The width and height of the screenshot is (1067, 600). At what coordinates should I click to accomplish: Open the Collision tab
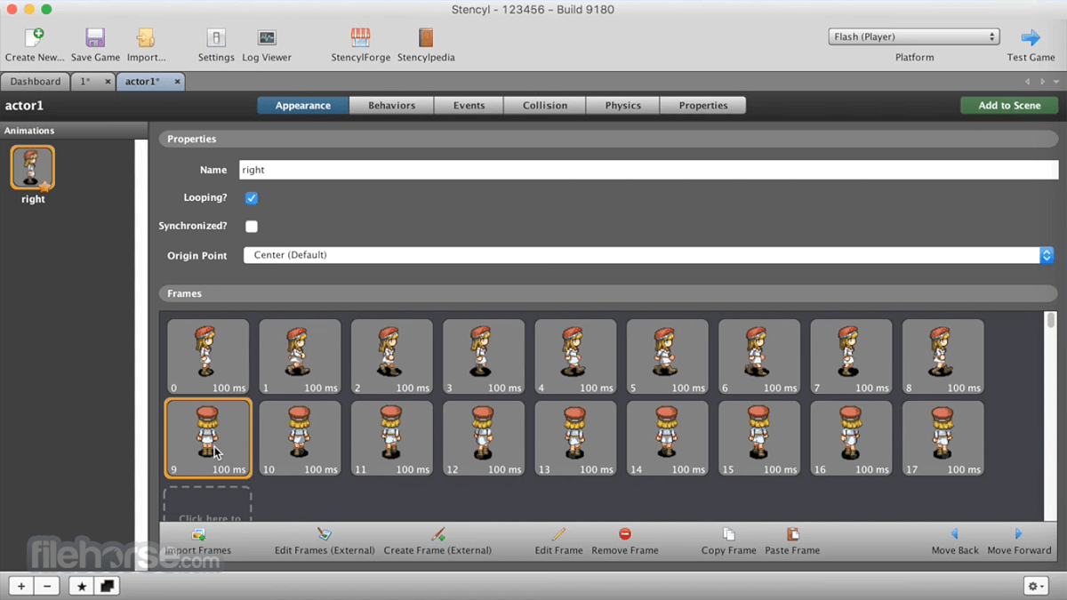tap(545, 106)
